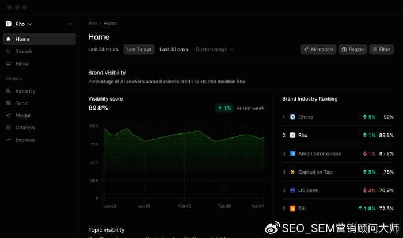This screenshot has height=238, width=403.
Task: Click the Feb 02 marker on chart axis
Action: pos(185,206)
